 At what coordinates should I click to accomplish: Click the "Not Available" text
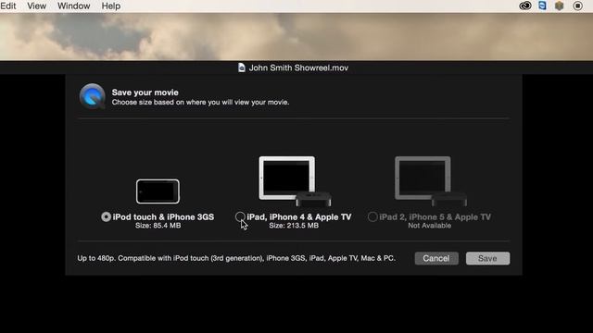tap(429, 226)
